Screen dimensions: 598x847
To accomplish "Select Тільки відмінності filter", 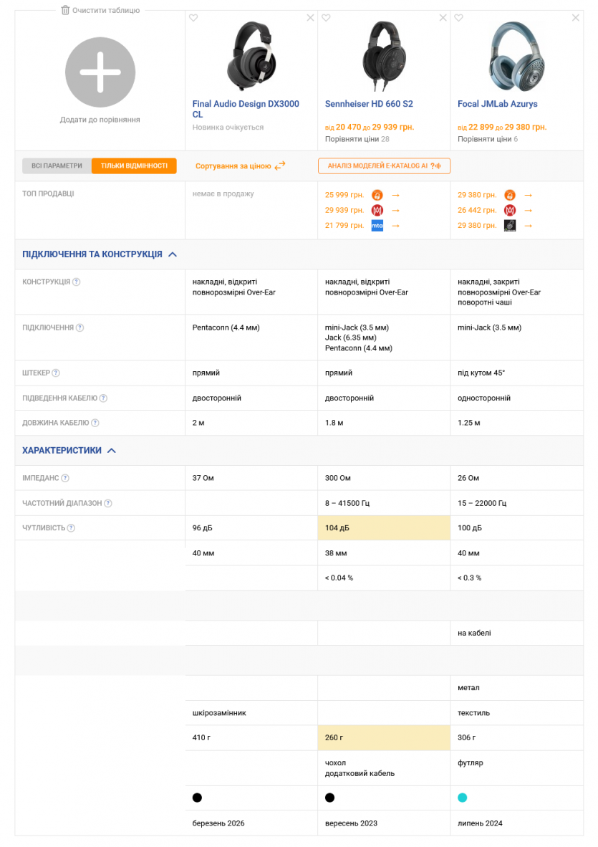I will point(134,166).
